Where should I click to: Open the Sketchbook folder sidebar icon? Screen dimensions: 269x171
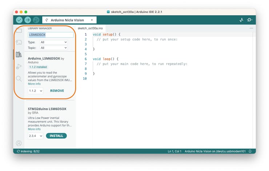[x=19, y=30]
